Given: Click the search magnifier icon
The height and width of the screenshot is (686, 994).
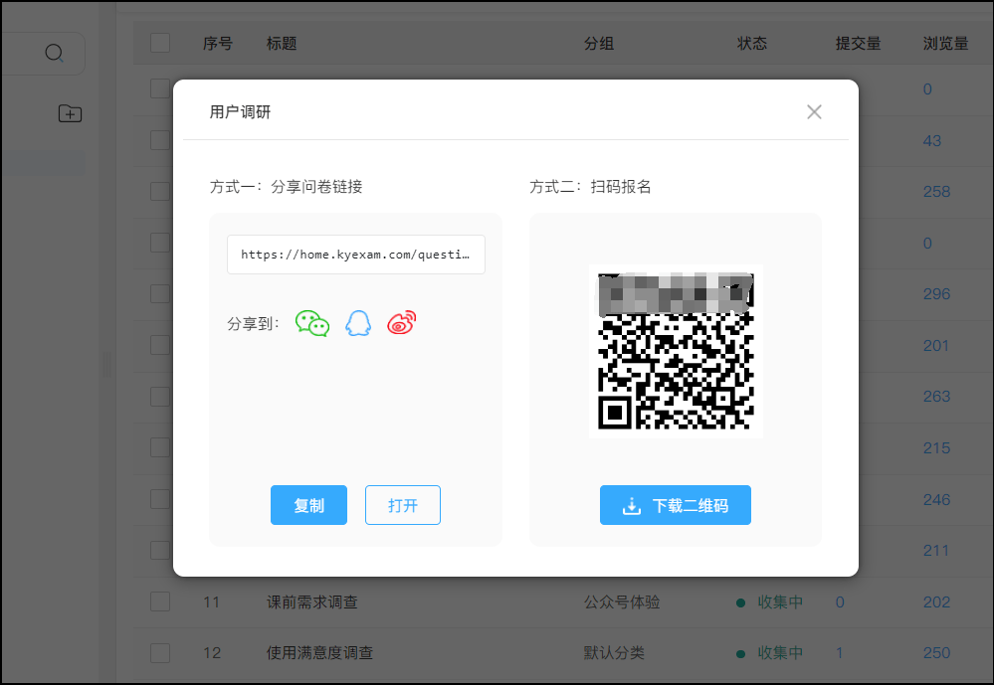Looking at the screenshot, I should coord(55,53).
